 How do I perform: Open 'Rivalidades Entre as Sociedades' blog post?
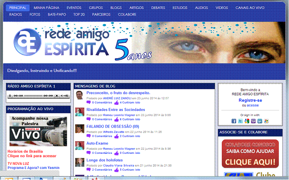(x=116, y=110)
